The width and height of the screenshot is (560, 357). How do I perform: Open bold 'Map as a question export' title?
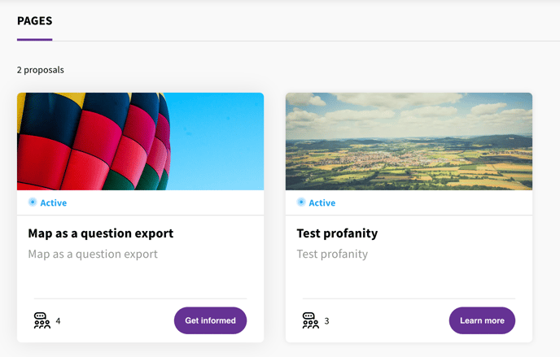[101, 233]
